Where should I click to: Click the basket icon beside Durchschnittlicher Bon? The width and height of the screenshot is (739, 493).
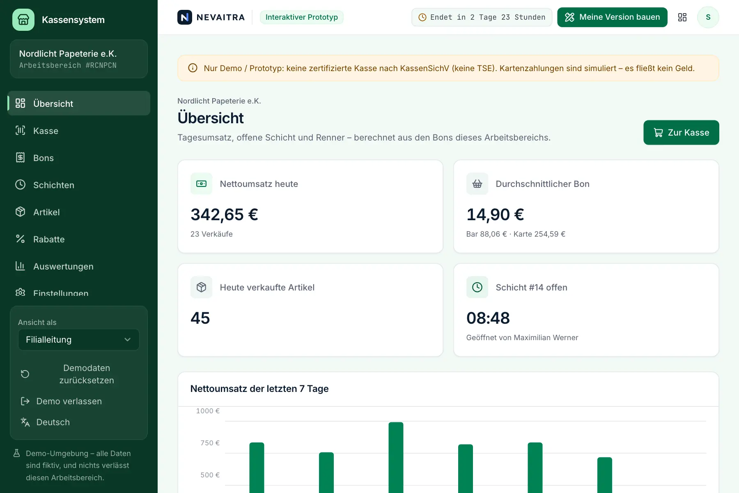[x=477, y=184]
